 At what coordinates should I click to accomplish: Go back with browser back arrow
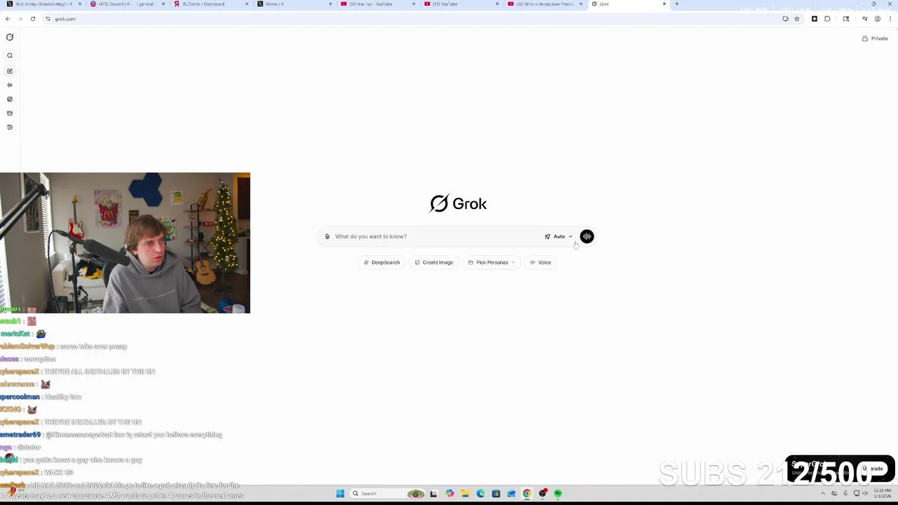point(8,19)
